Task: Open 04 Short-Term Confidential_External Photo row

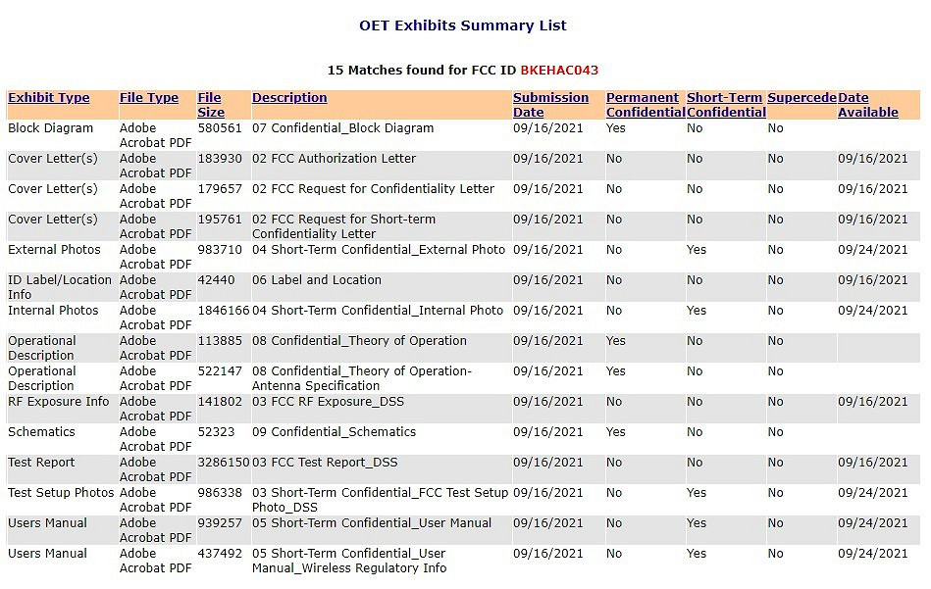Action: pyautogui.click(x=378, y=250)
